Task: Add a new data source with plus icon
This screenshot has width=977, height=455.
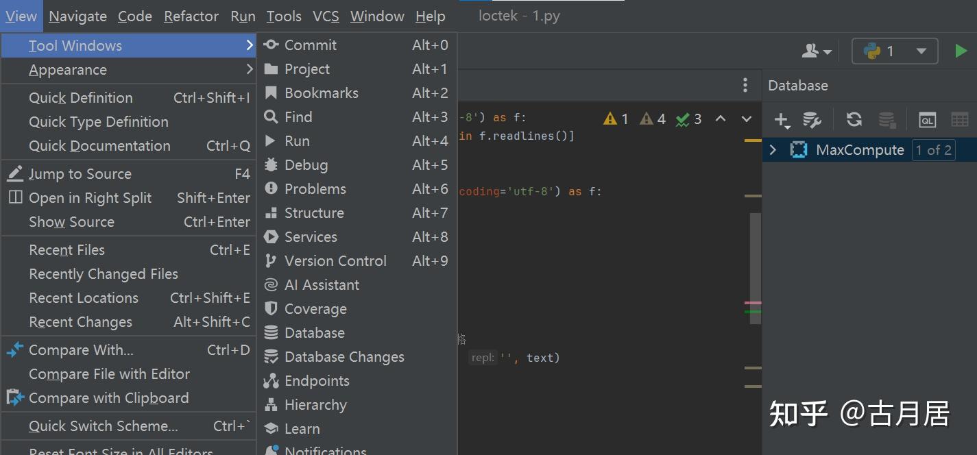Action: click(782, 119)
